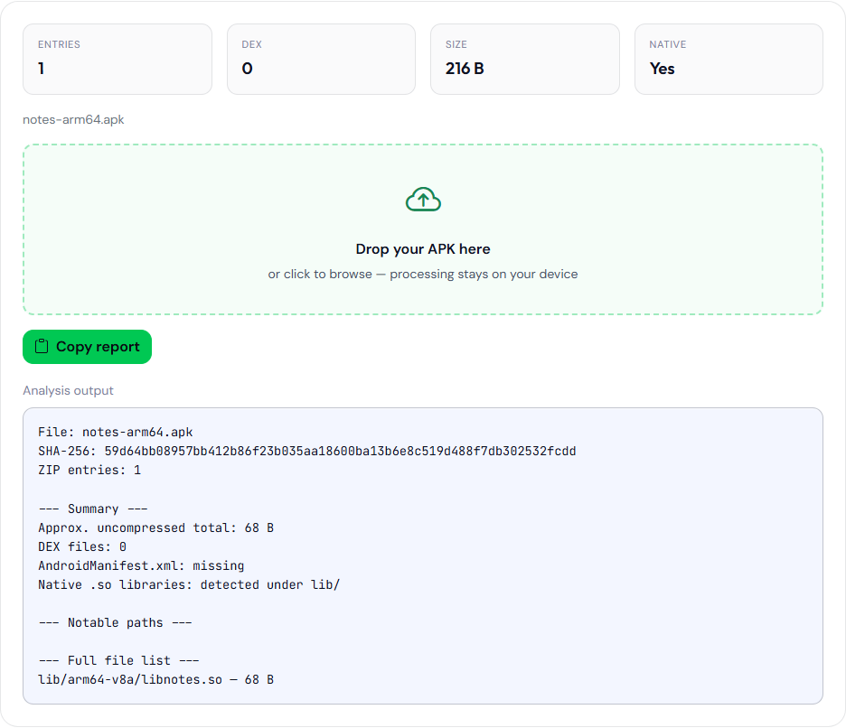Click the clipboard icon in Copy report

pos(42,346)
